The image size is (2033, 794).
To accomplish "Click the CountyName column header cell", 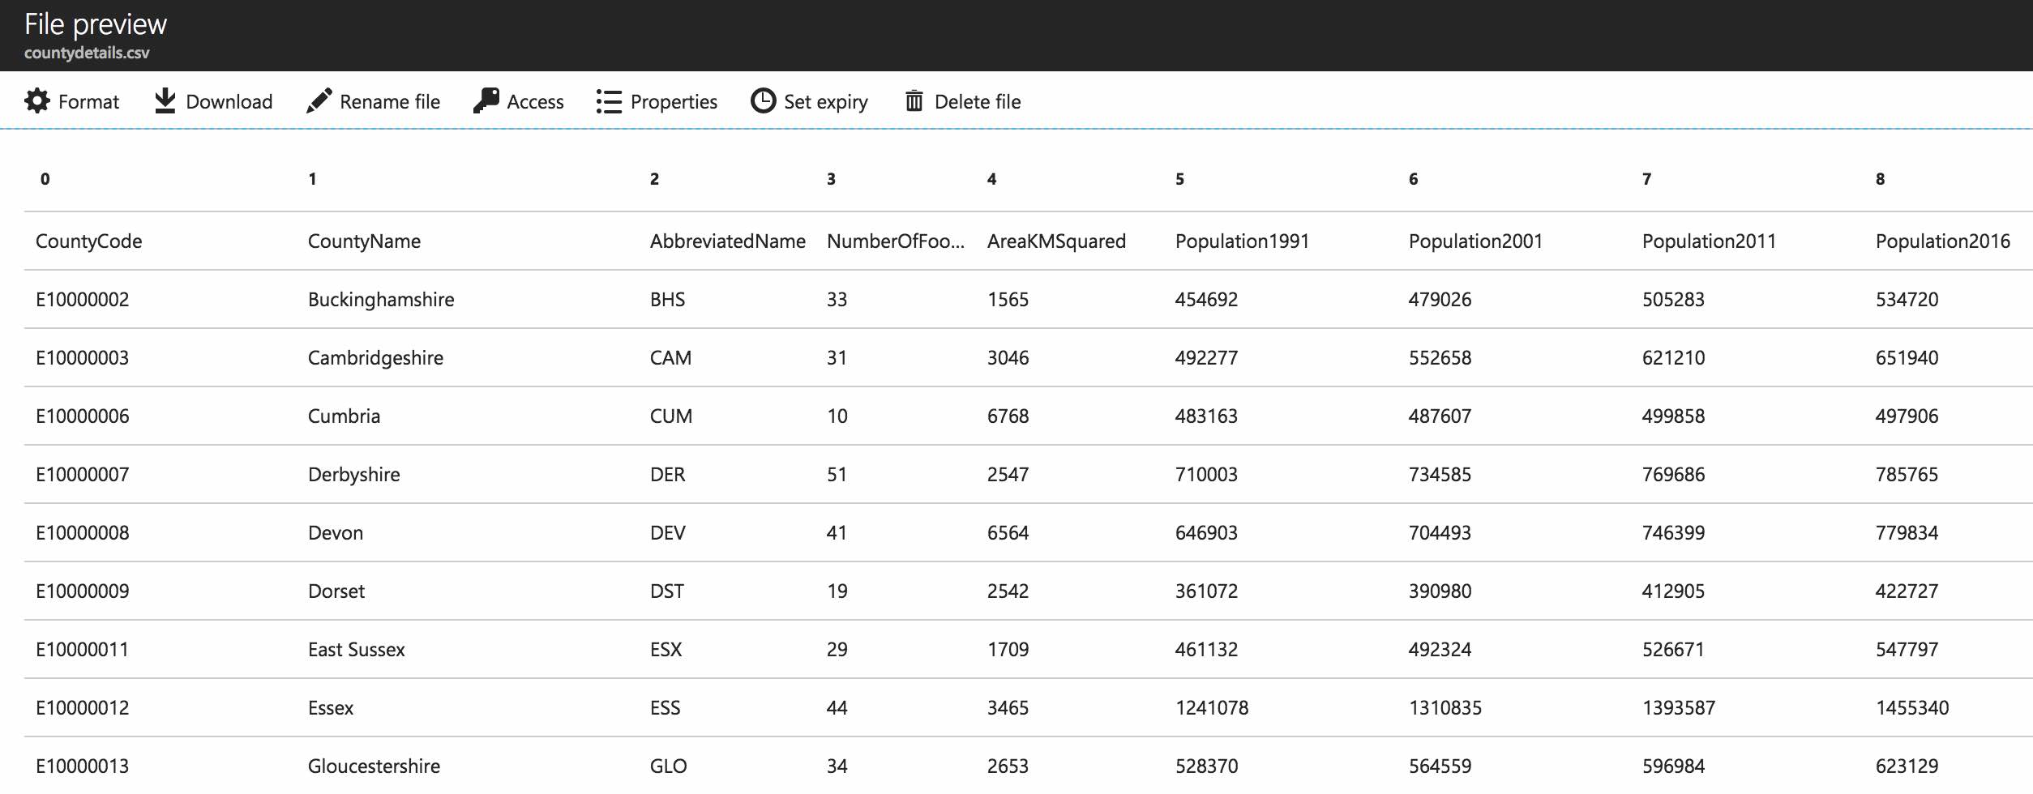I will coord(364,241).
